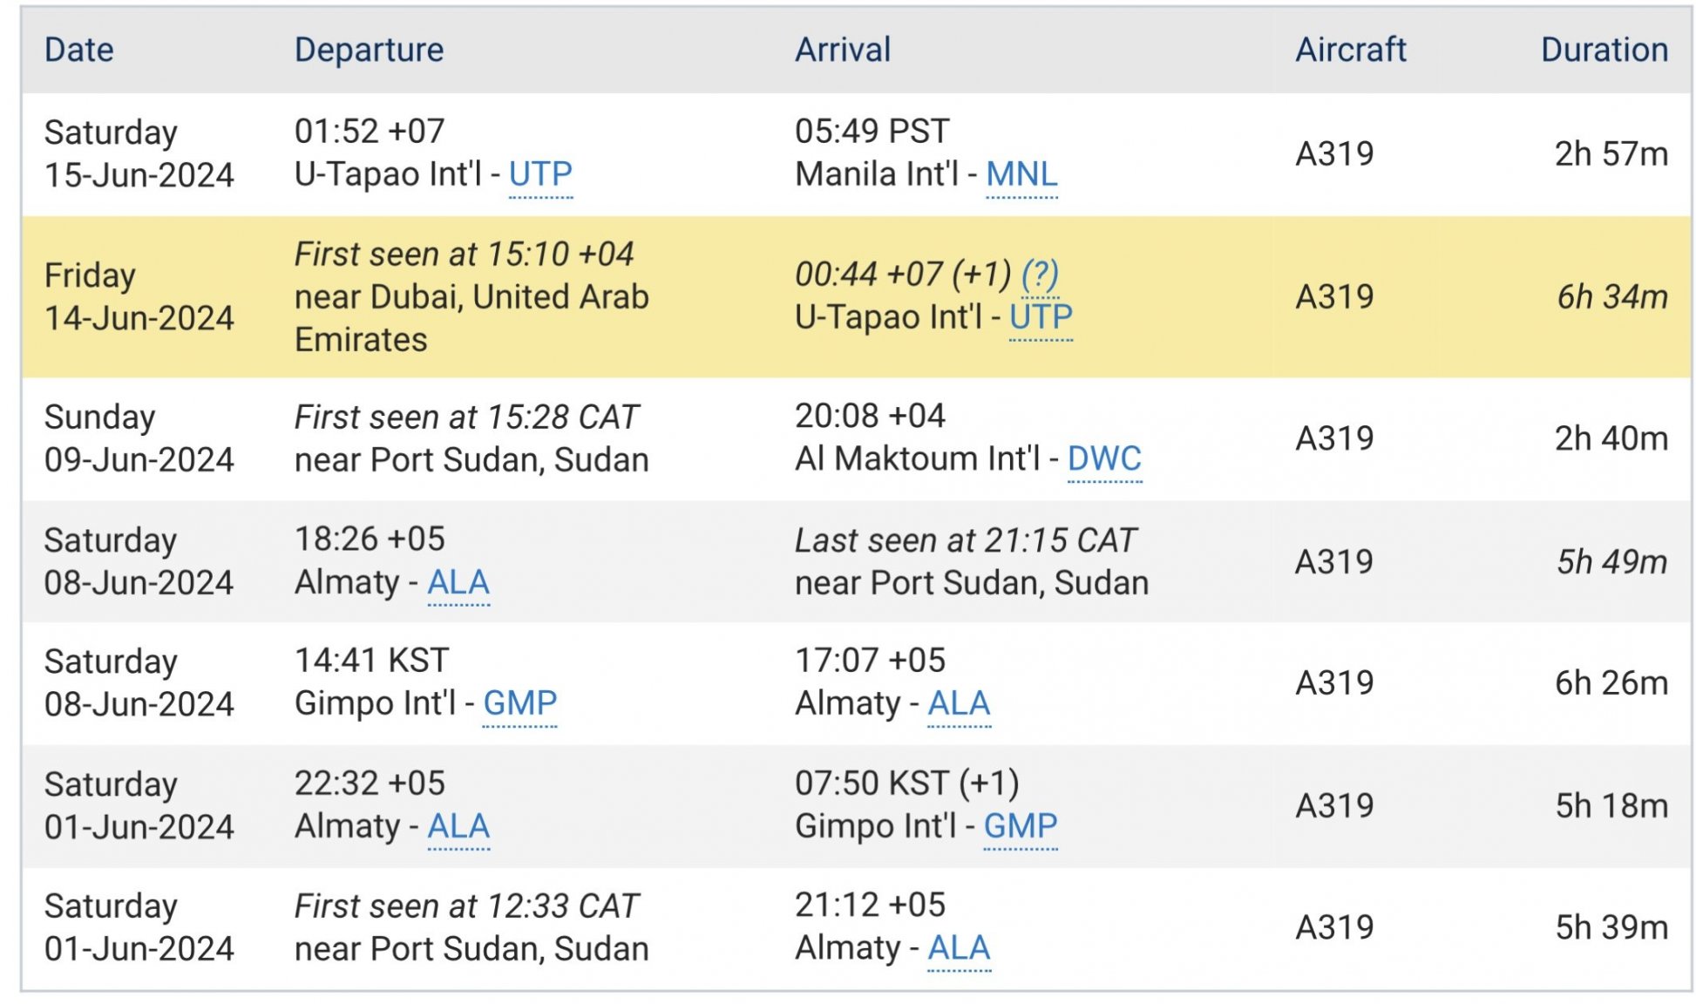Click the UTP link in the 14-Jun arrival
This screenshot has height=1004, width=1696.
(1041, 317)
